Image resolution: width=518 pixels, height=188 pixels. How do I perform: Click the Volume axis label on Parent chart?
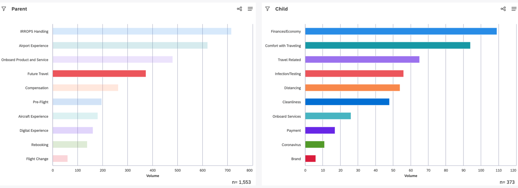(x=153, y=176)
